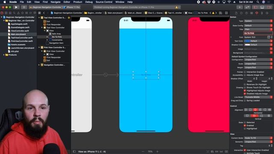Viewport: 274px width, 154px height.
Task: Expand the Go To Pink outline item
Action: [47, 37]
